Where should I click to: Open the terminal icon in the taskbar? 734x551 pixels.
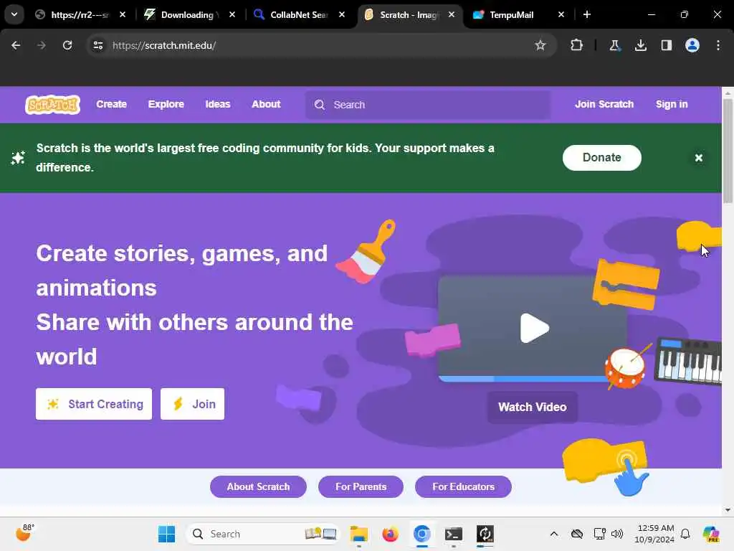click(454, 534)
